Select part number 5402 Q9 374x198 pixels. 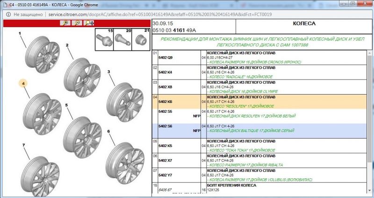coord(165,58)
